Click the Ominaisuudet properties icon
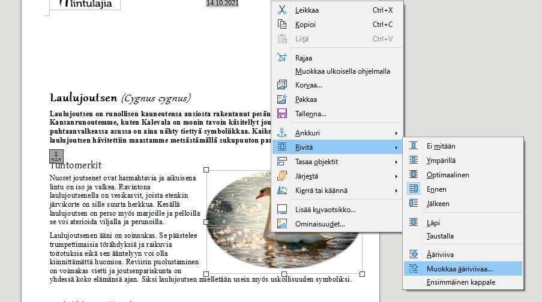Image resolution: width=542 pixels, height=302 pixels. tap(282, 224)
